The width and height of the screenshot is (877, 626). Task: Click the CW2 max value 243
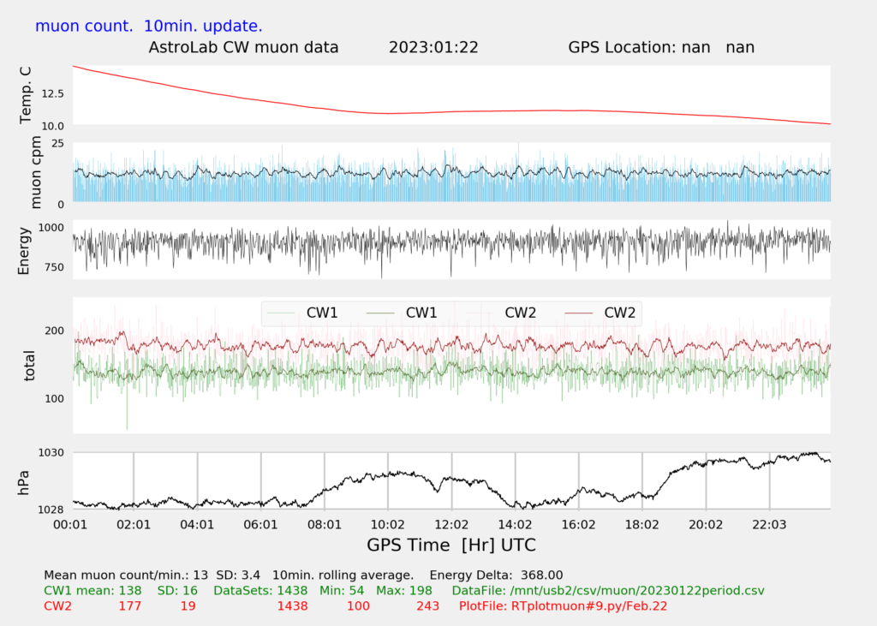[x=428, y=606]
